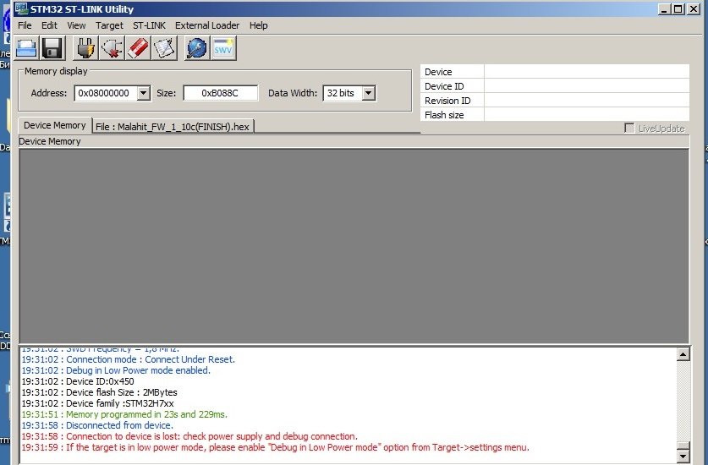Open the Target menu
Viewport: 708px width, 465px height.
(x=109, y=25)
